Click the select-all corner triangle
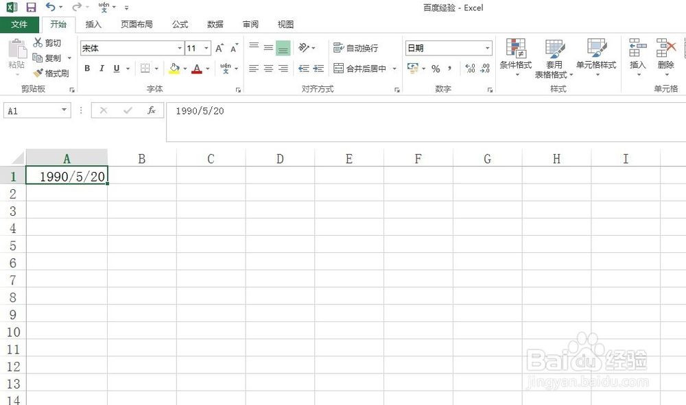The image size is (686, 405). (x=18, y=158)
